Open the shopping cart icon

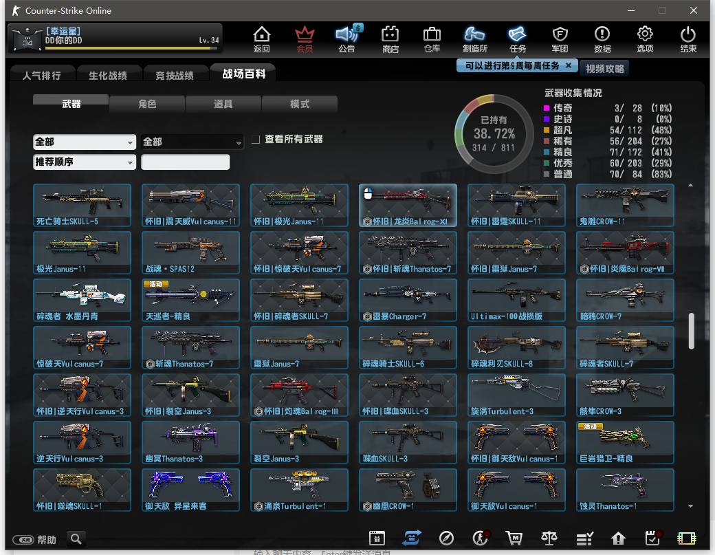click(514, 538)
